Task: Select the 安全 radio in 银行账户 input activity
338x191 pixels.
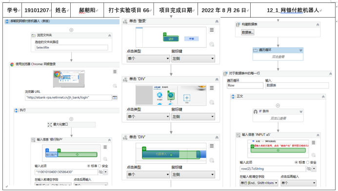Action: pyautogui.click(x=99, y=166)
